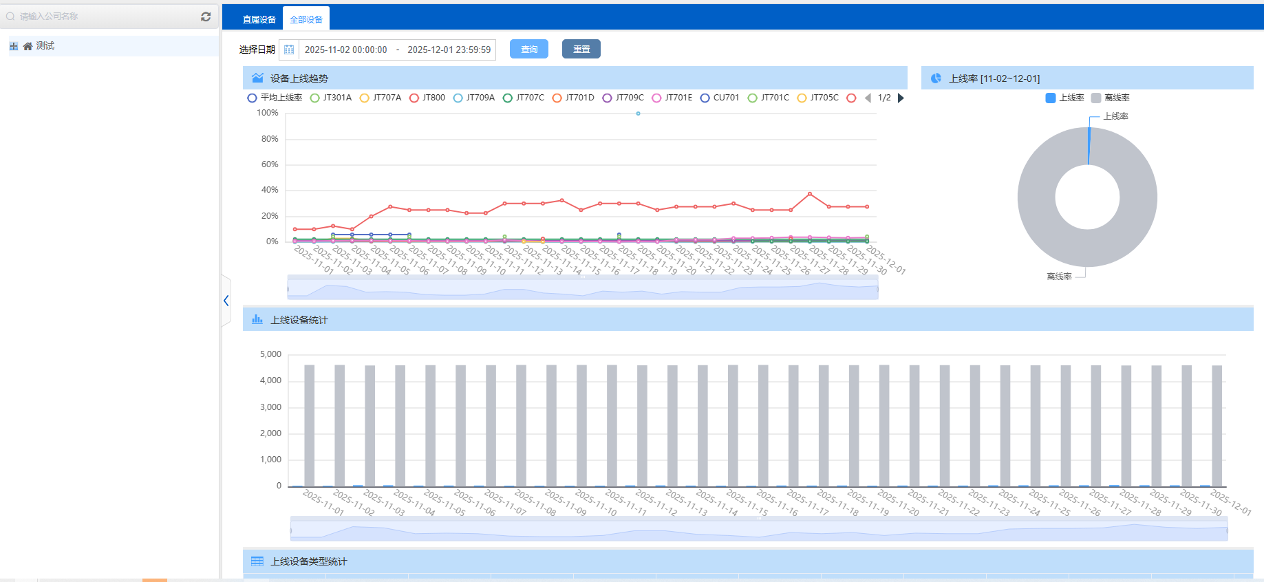This screenshot has width=1264, height=582.
Task: Click the 设备上线趋势 line chart icon
Action: (257, 78)
